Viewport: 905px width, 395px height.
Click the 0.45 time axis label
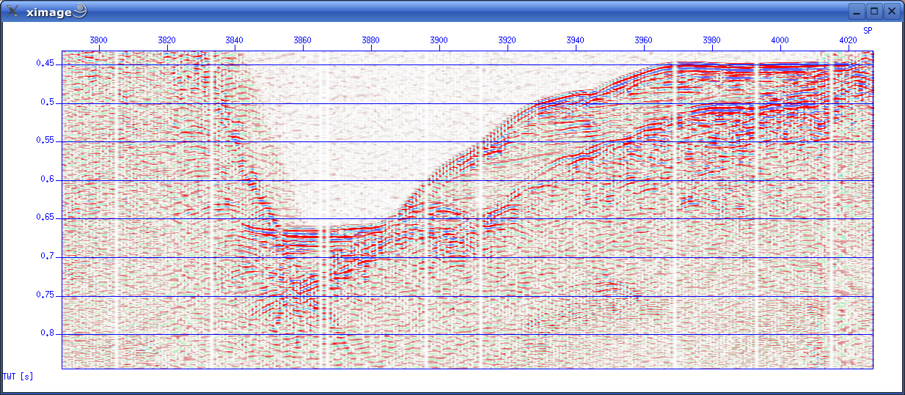[45, 64]
